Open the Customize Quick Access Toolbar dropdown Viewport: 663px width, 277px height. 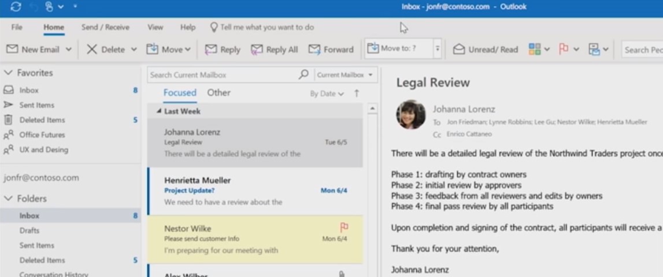pos(75,6)
